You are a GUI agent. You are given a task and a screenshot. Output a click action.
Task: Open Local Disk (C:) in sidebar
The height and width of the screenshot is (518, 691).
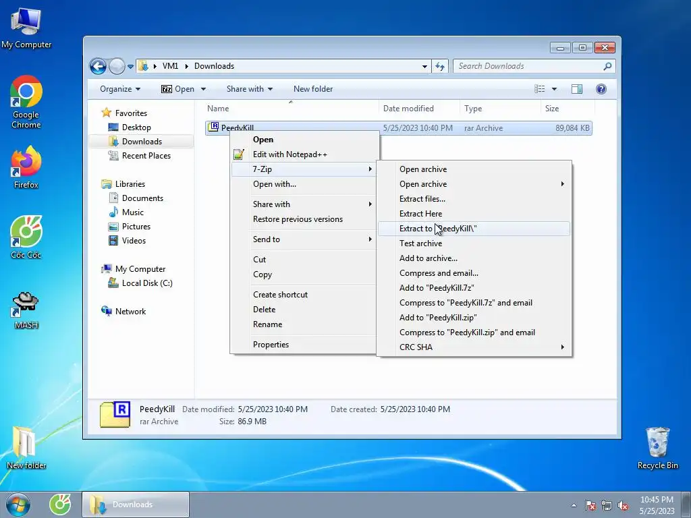click(146, 283)
